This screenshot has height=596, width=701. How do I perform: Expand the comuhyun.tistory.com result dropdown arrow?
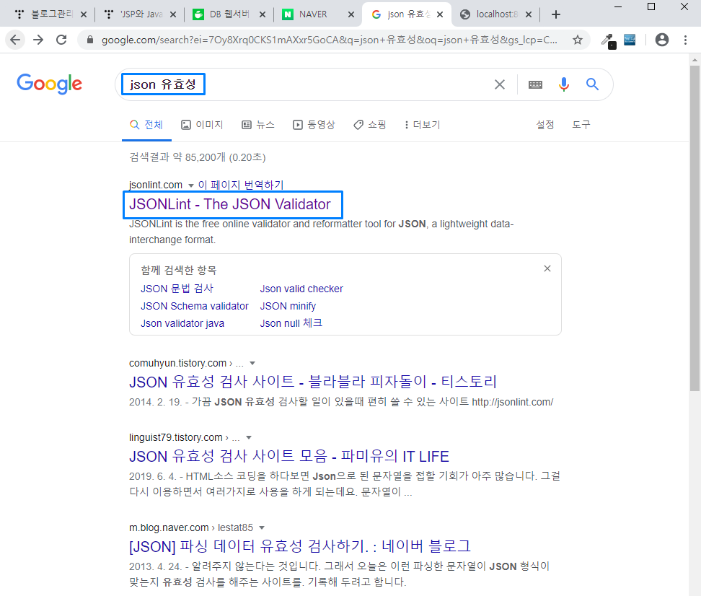[x=252, y=364]
